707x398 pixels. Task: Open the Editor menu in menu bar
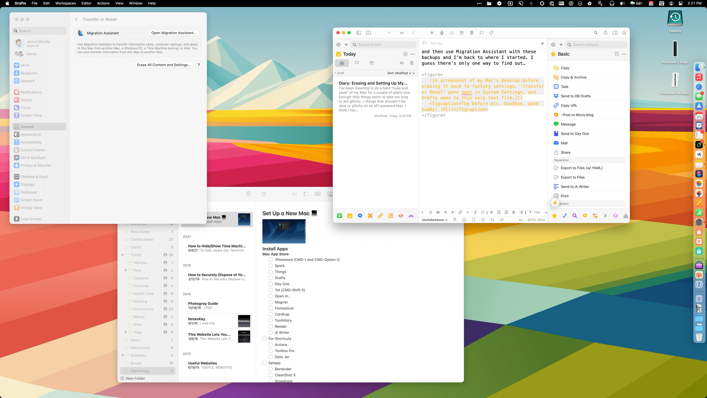[x=86, y=3]
